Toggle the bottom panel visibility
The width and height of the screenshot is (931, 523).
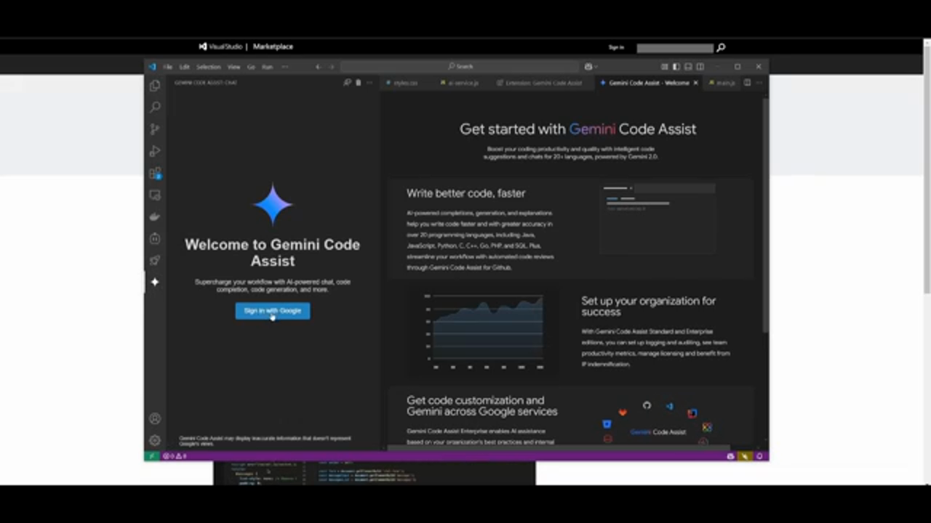click(688, 67)
